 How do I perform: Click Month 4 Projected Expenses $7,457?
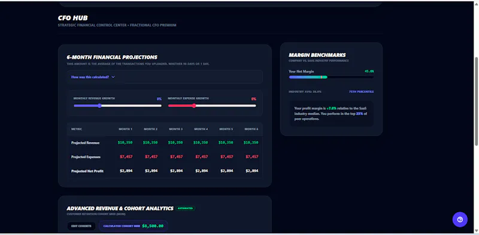[x=202, y=156]
